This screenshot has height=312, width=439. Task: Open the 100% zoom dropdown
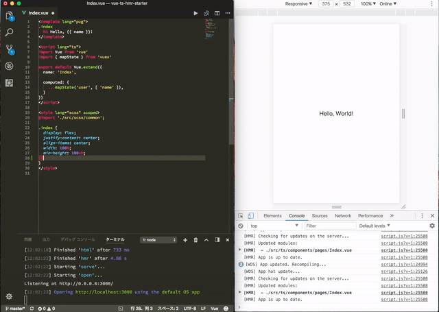pyautogui.click(x=368, y=4)
